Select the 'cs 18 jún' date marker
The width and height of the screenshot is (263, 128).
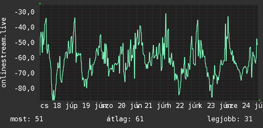[57, 106]
